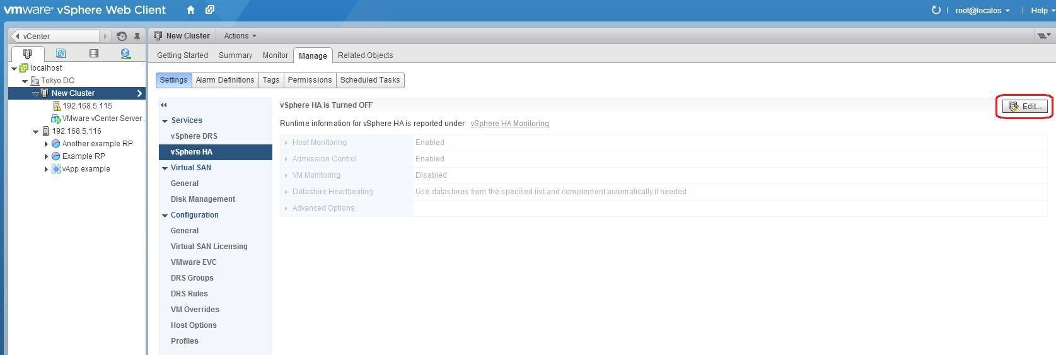Expand Admission Control details

(286, 159)
